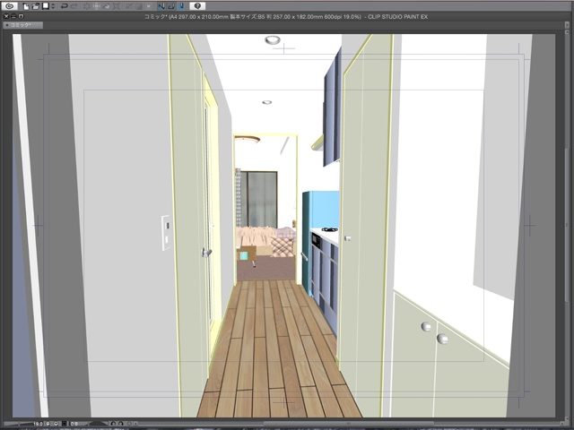This screenshot has height=430, width=574.
Task: Click the Open file folder icon
Action: 36,6
